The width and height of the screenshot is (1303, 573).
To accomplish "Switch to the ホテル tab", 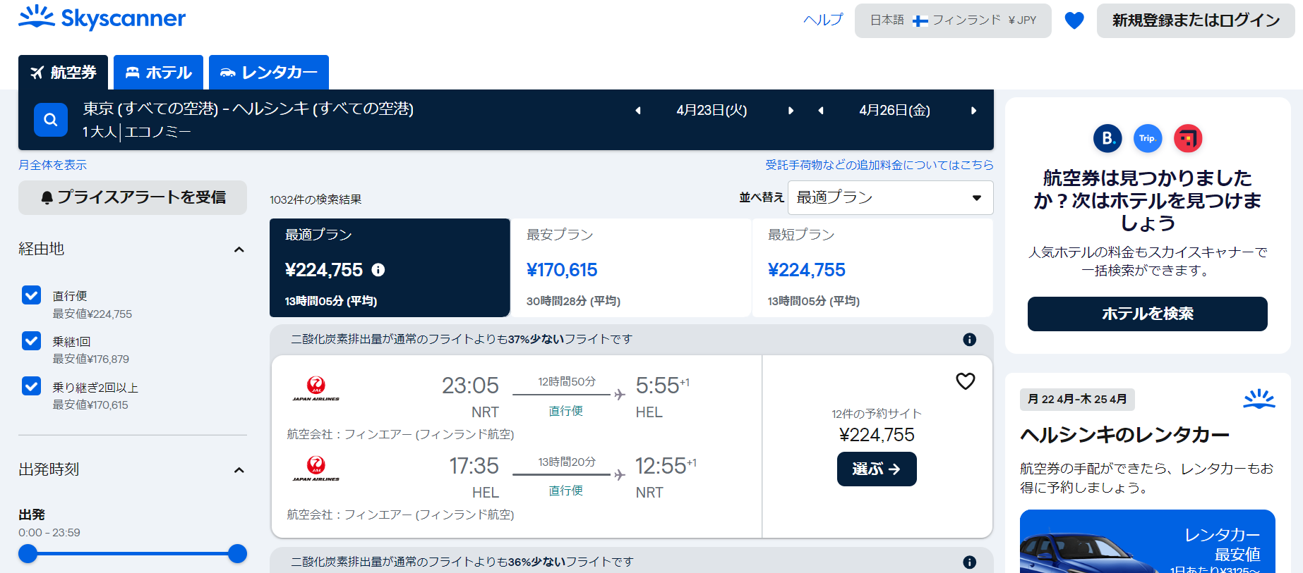I will click(159, 73).
